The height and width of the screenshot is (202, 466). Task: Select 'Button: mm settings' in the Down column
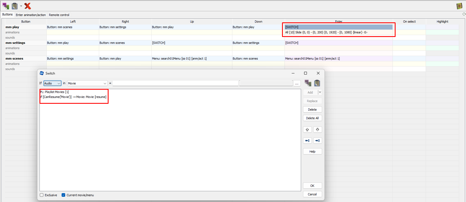pyautogui.click(x=259, y=43)
